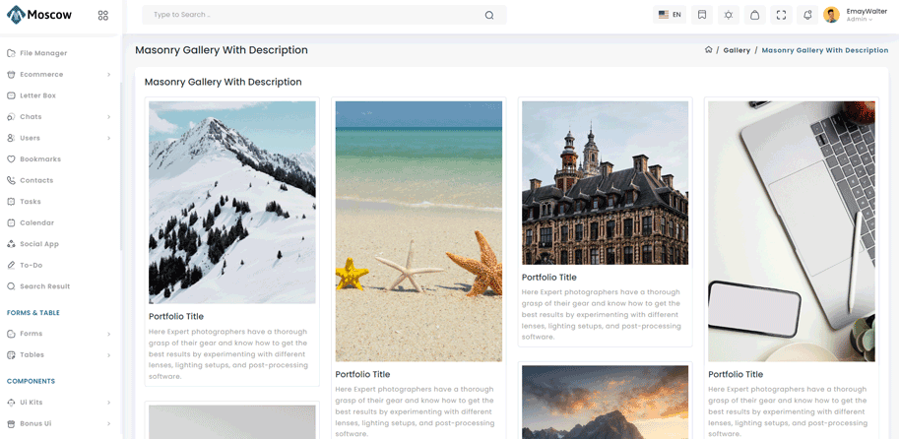Screen dimensions: 899x439
Task: Open the EN language selector
Action: tap(670, 15)
